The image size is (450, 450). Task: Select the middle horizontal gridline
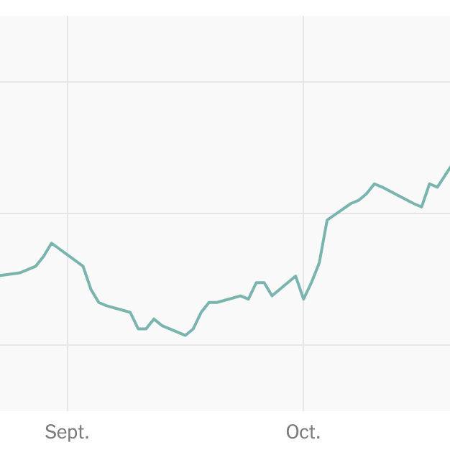coord(225,213)
